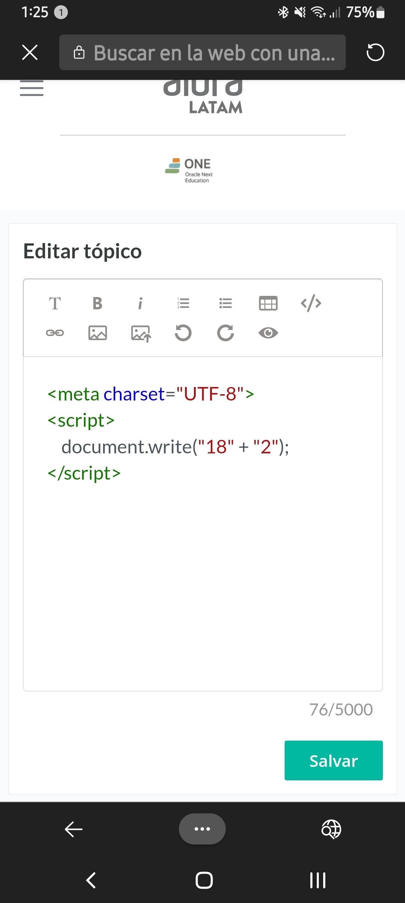The height and width of the screenshot is (903, 405).
Task: Open the Android recent apps button
Action: (x=318, y=880)
